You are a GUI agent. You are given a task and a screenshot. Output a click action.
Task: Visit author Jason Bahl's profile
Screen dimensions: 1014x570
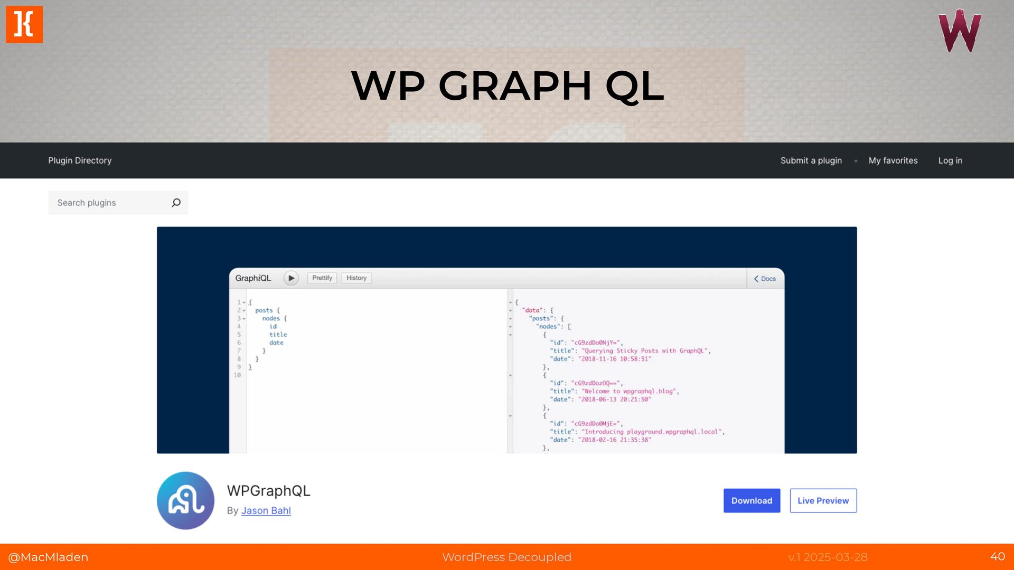(x=266, y=510)
